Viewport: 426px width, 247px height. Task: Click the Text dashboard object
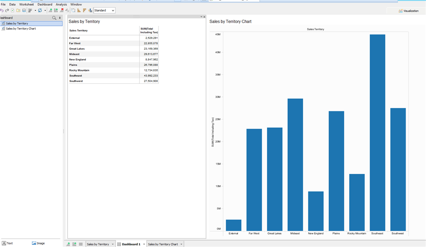[x=8, y=243]
